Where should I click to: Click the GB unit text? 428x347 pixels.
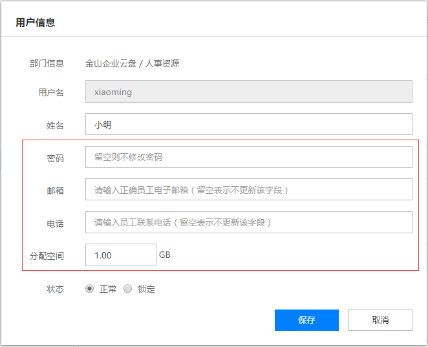[x=165, y=255]
